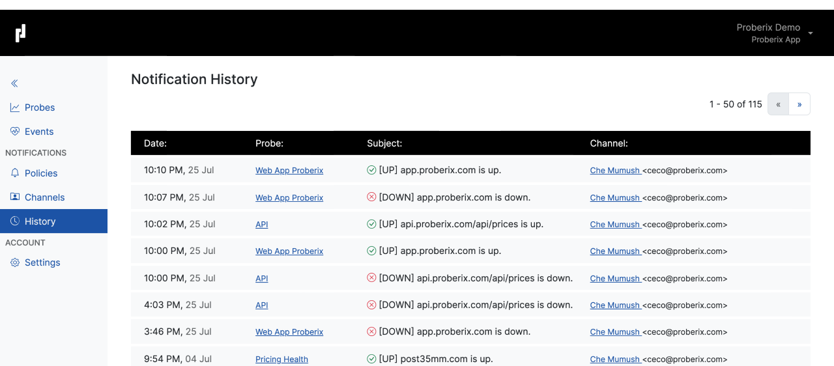Open Che Mumush channel in 10:07 PM row
This screenshot has height=366, width=834.
pos(615,198)
